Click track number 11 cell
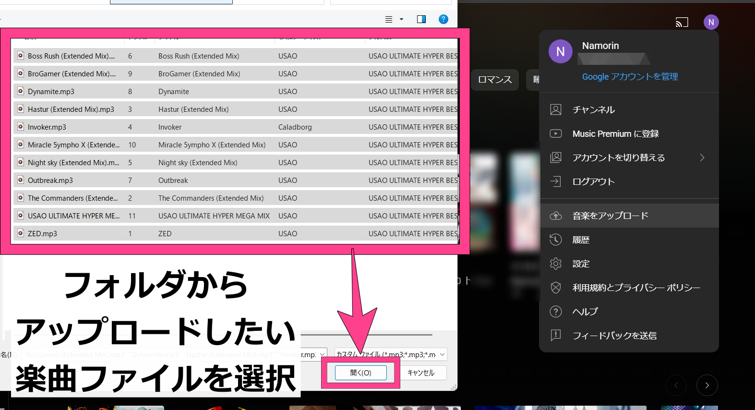The width and height of the screenshot is (755, 410). click(x=132, y=216)
